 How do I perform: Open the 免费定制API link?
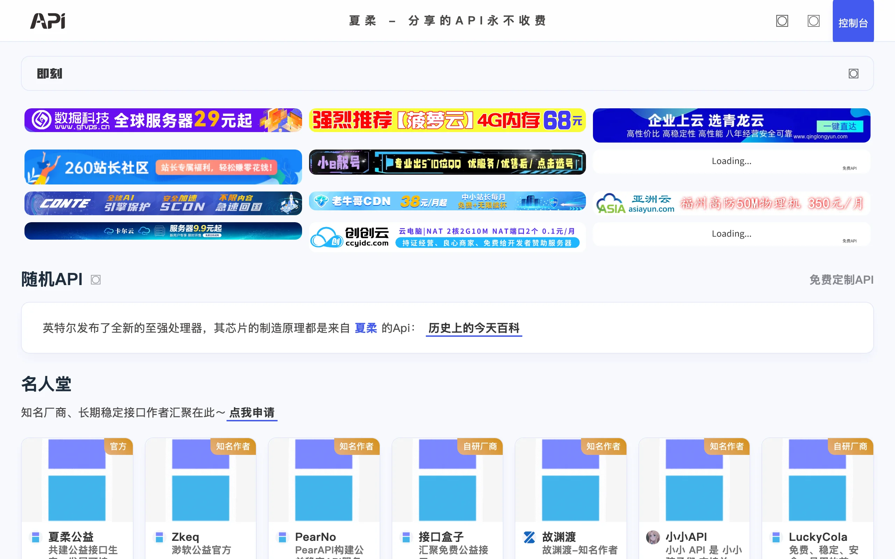pyautogui.click(x=842, y=280)
